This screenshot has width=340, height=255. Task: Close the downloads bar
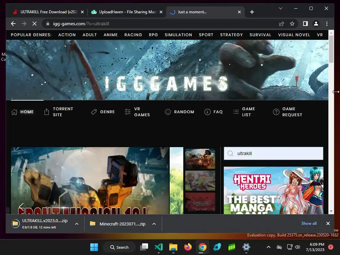[328, 223]
